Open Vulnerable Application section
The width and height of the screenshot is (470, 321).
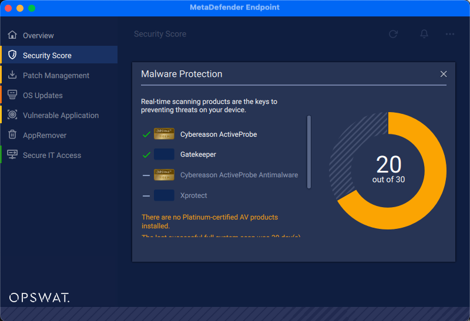coord(59,115)
